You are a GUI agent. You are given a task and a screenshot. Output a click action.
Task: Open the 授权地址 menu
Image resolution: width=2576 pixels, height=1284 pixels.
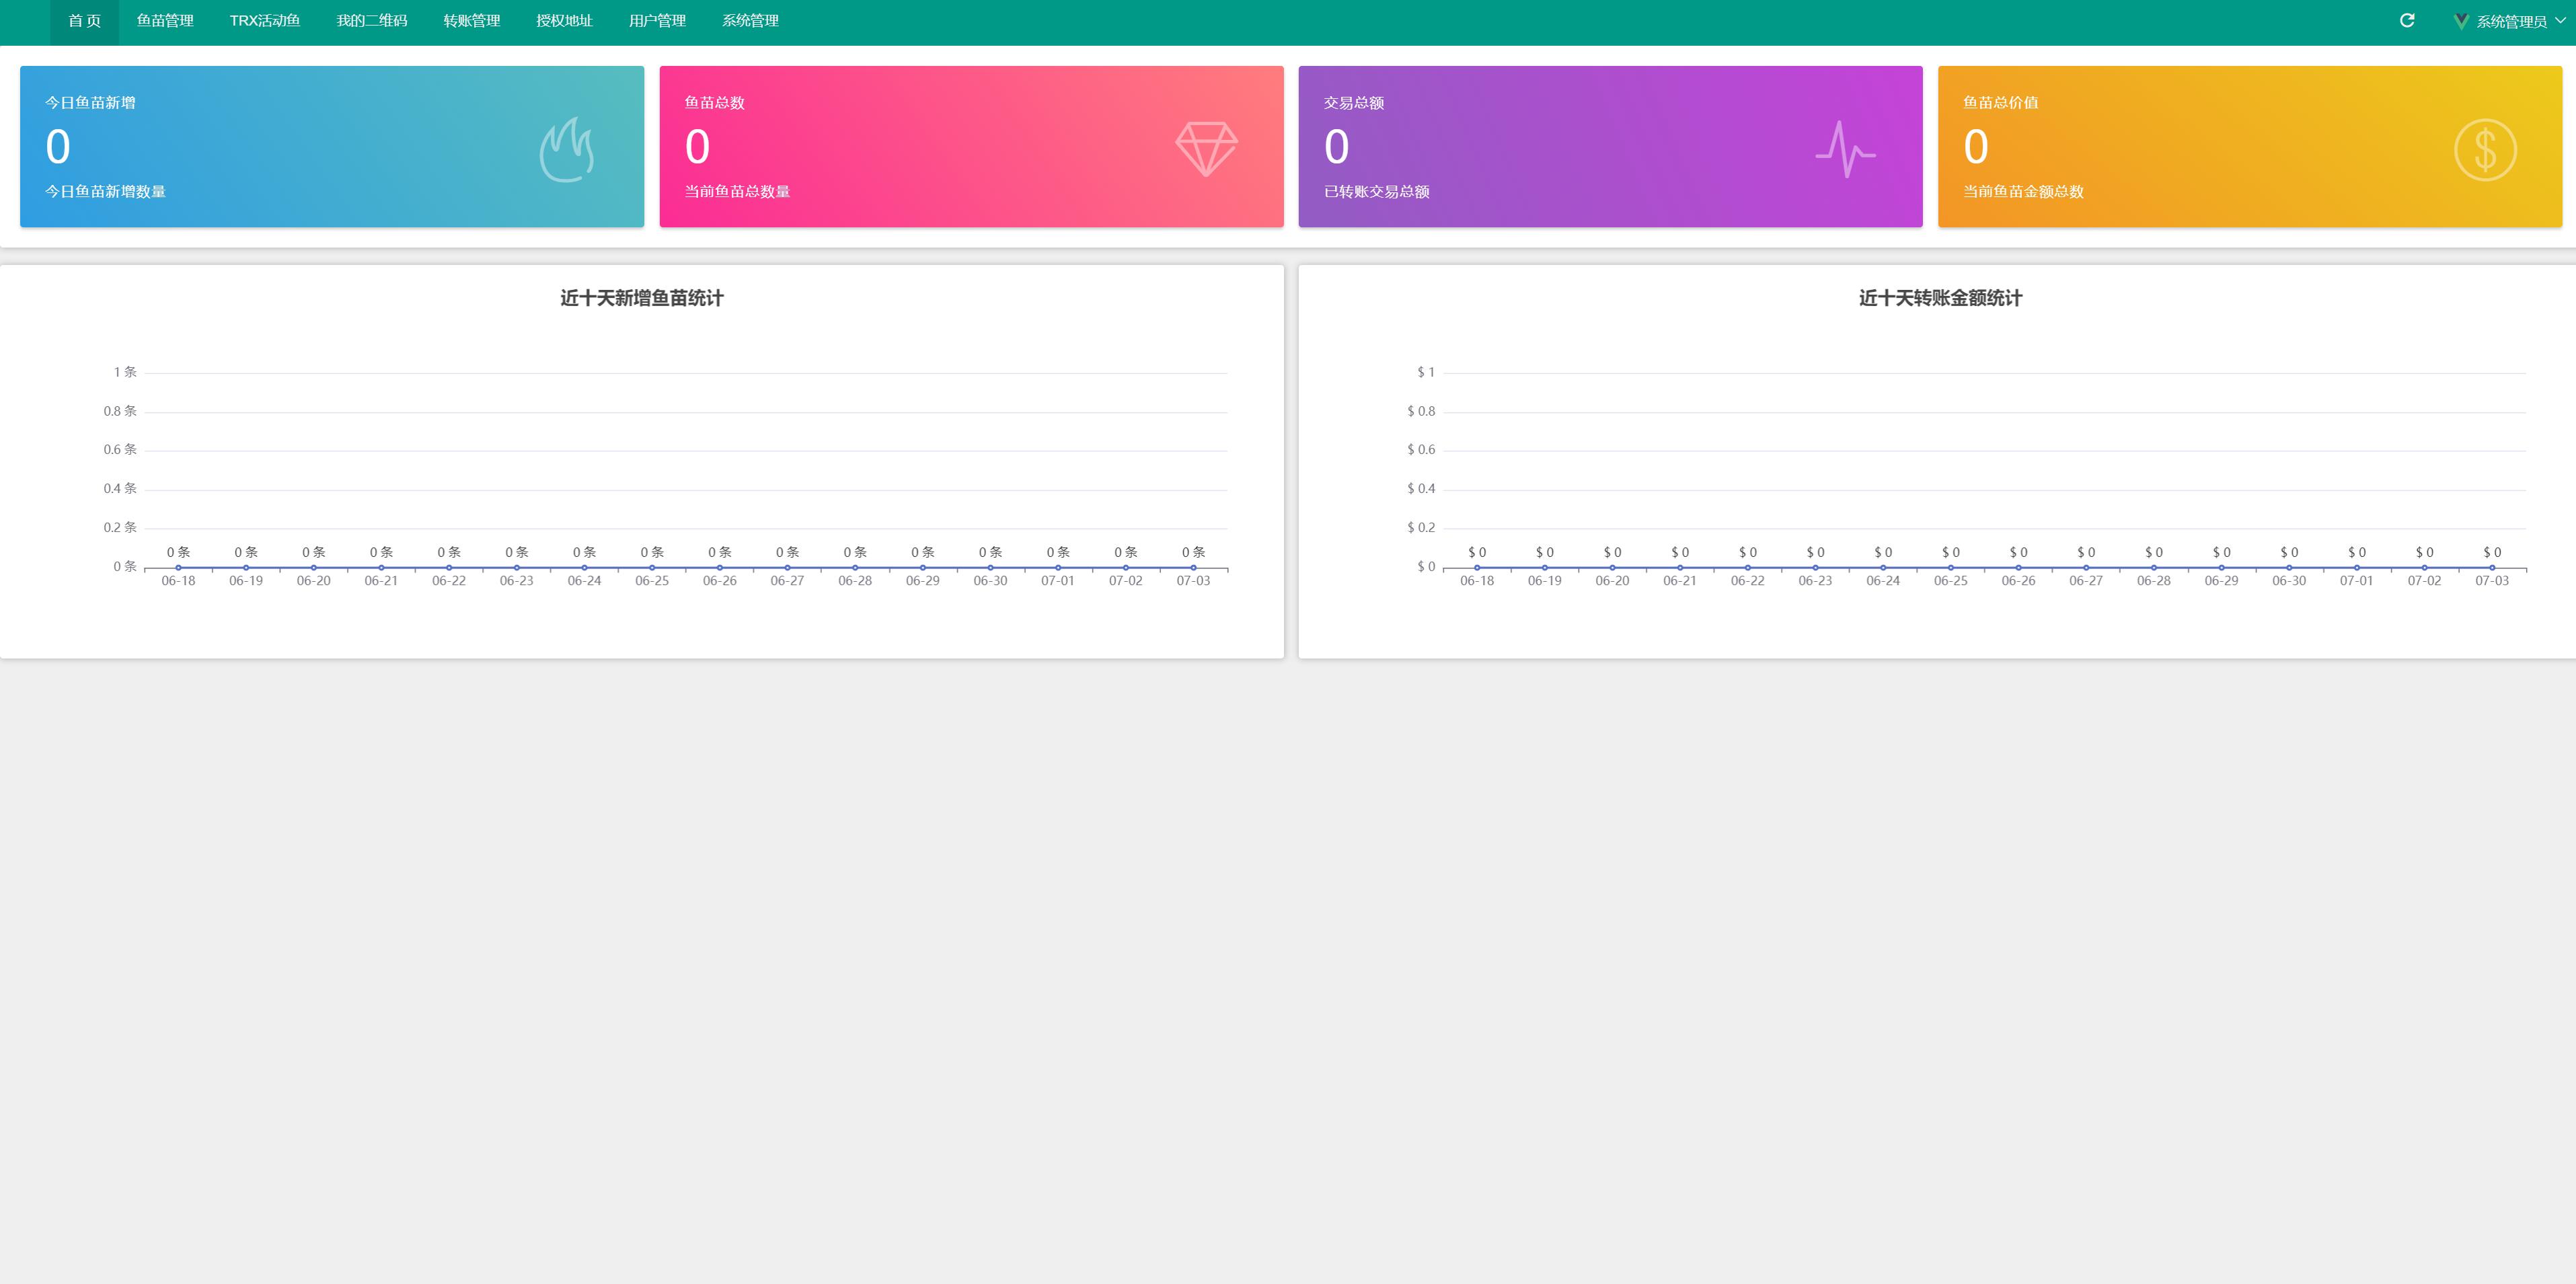coord(564,21)
